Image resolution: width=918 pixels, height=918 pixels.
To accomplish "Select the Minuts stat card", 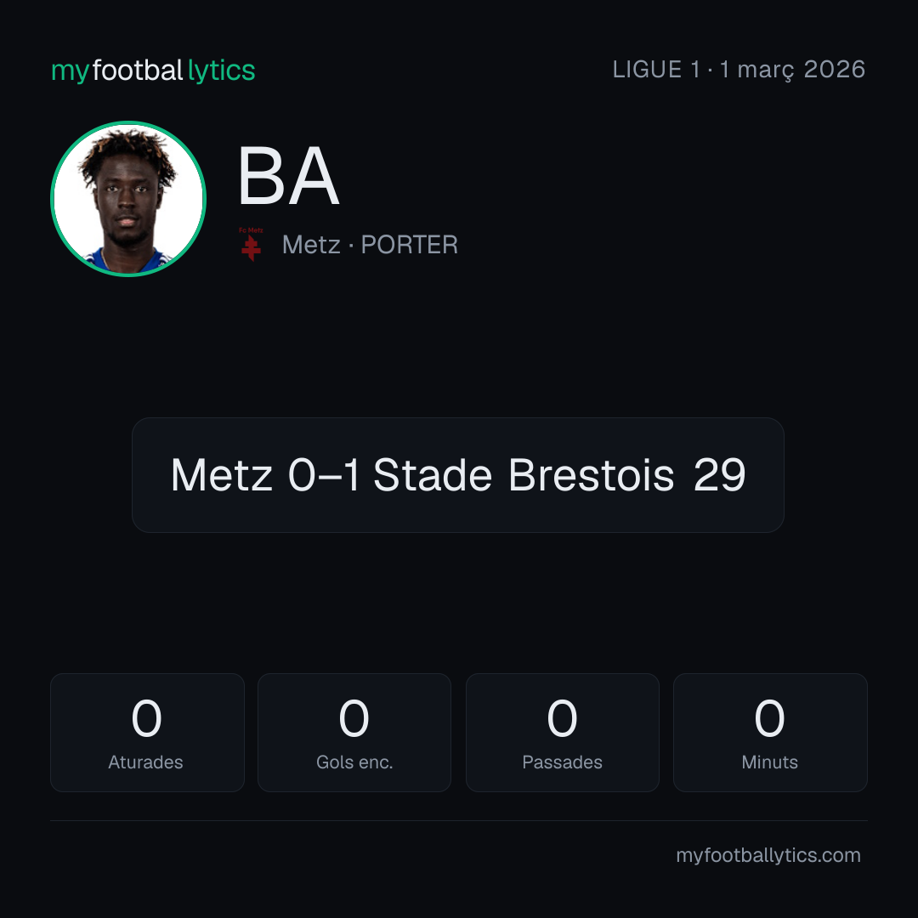I will click(770, 733).
